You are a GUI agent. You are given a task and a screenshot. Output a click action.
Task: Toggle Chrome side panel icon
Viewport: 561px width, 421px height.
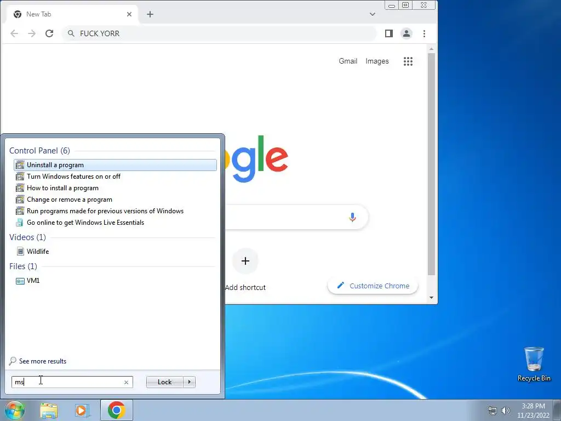pos(389,33)
